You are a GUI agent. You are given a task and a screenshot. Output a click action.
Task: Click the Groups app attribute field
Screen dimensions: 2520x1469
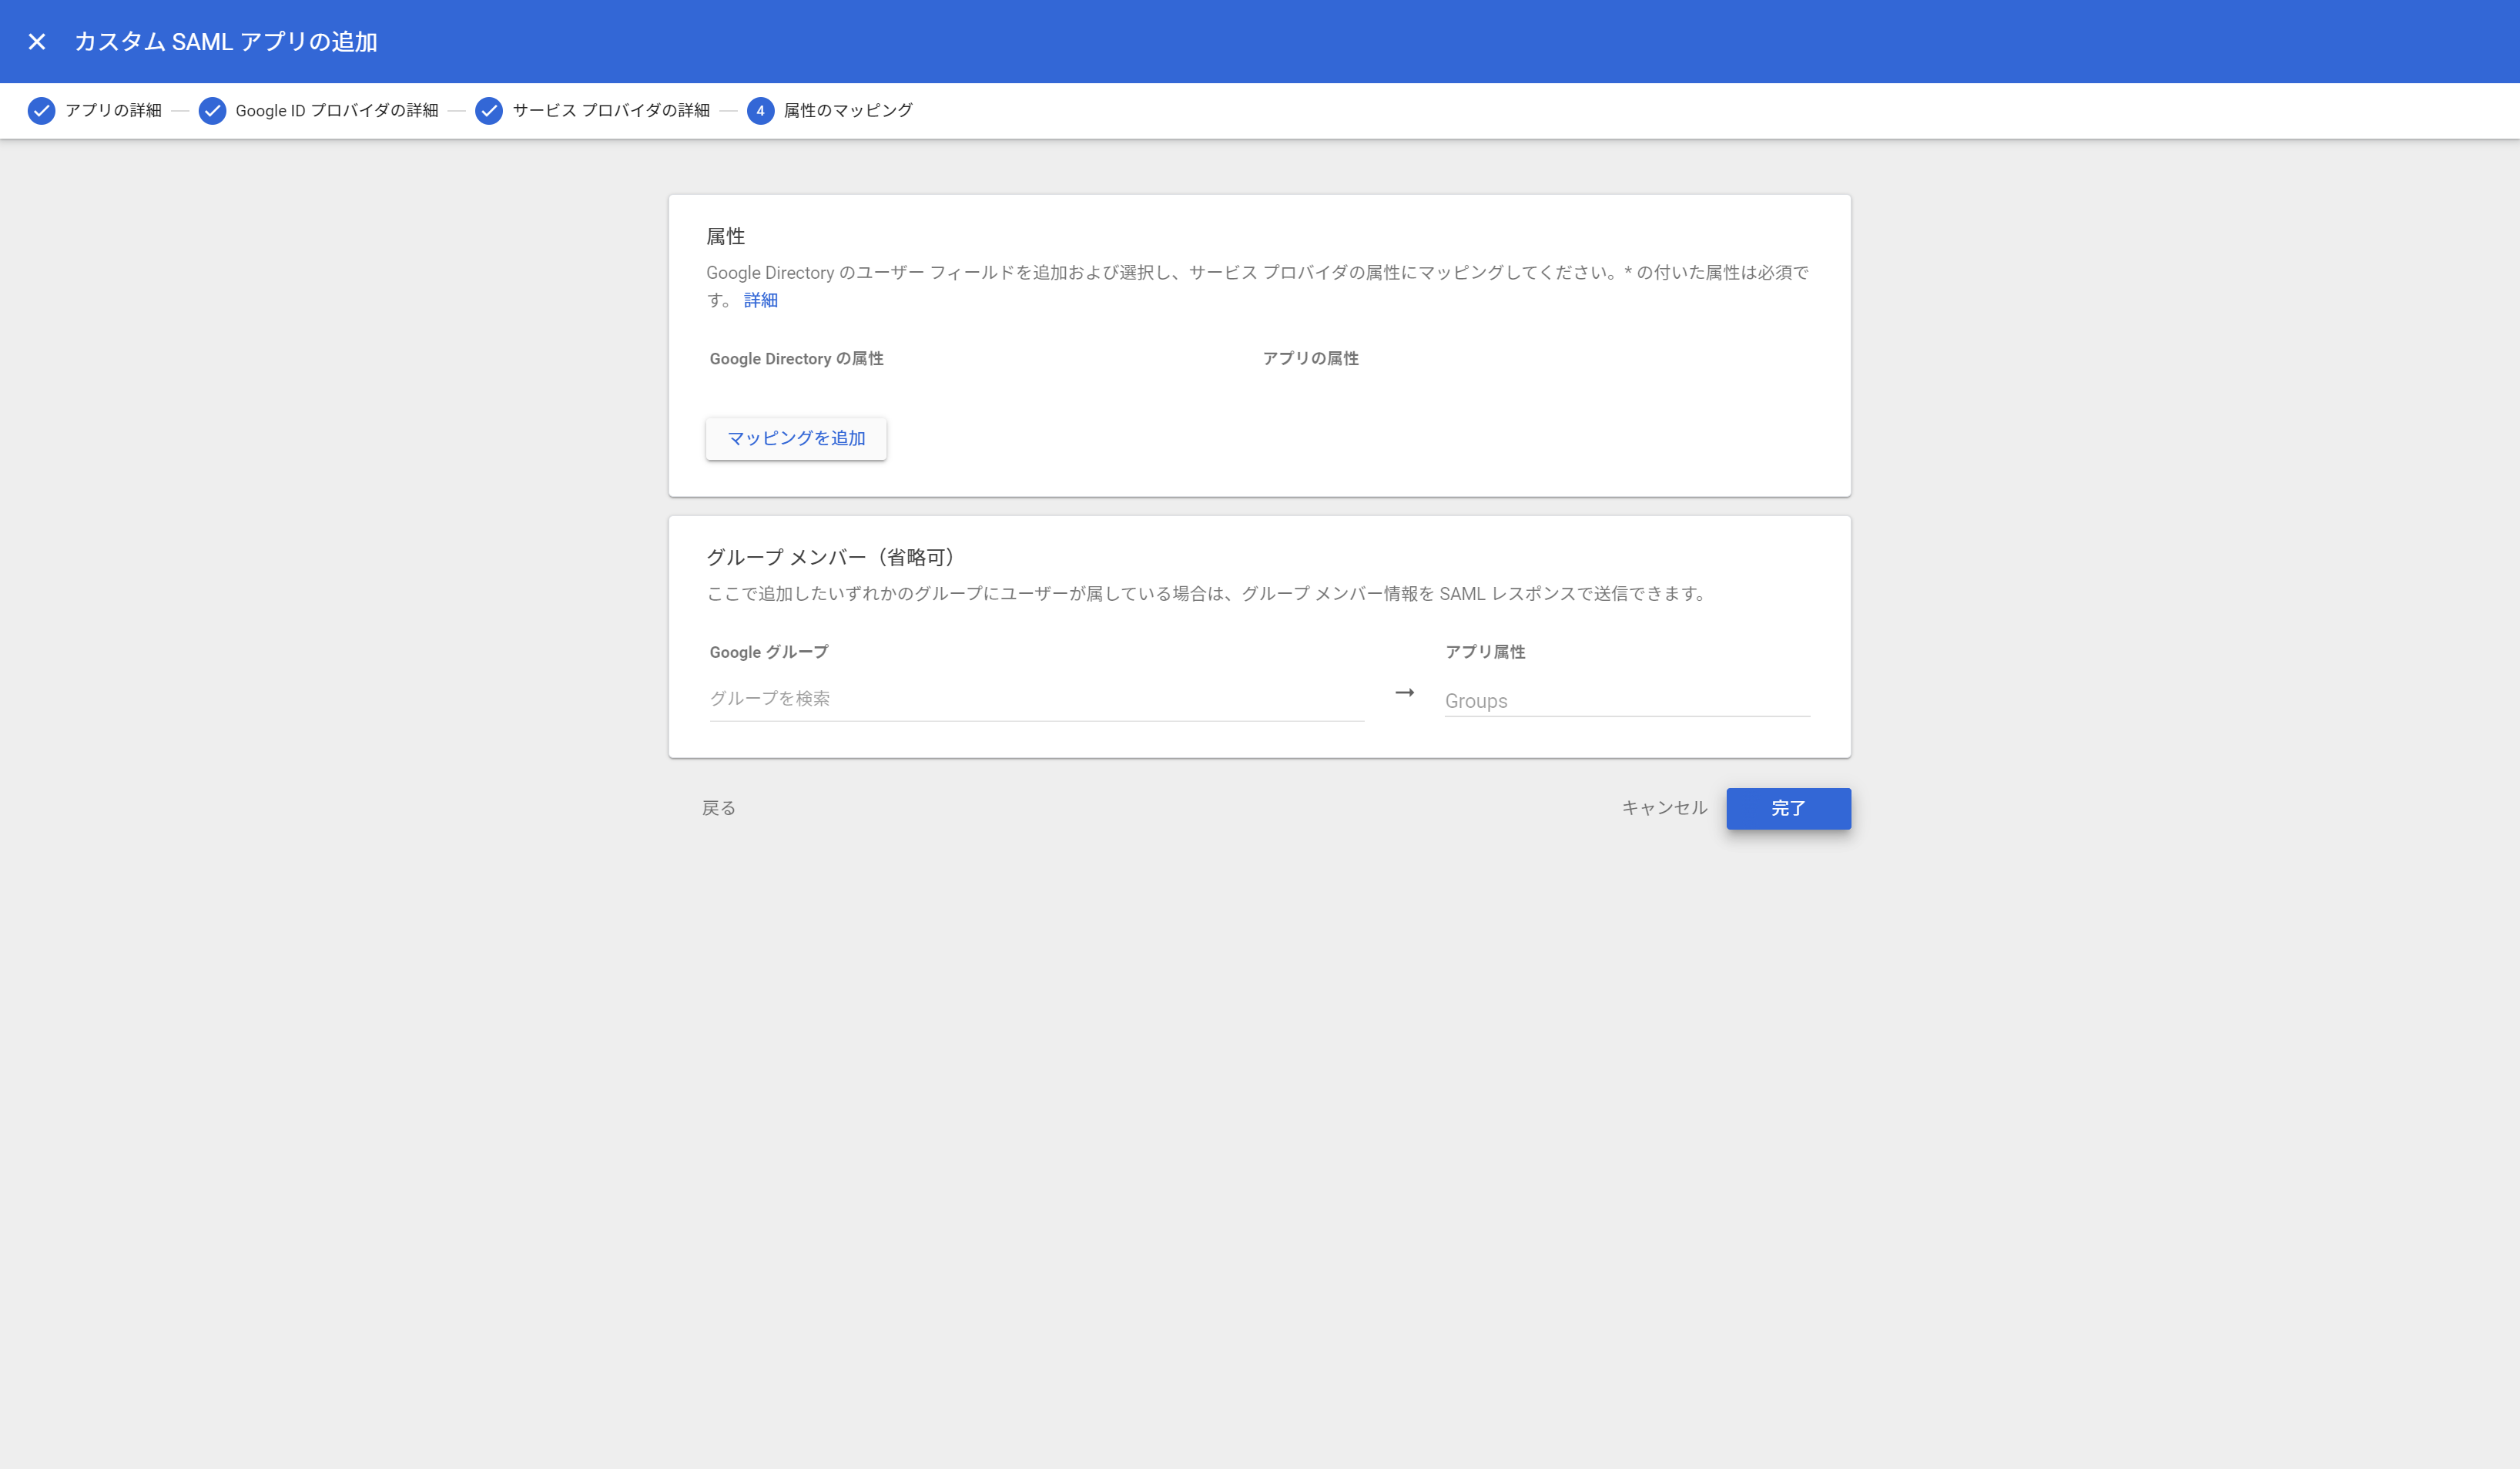point(1627,700)
